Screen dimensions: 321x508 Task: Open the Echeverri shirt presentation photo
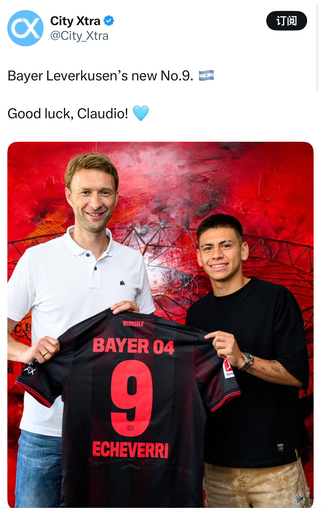pyautogui.click(x=160, y=324)
